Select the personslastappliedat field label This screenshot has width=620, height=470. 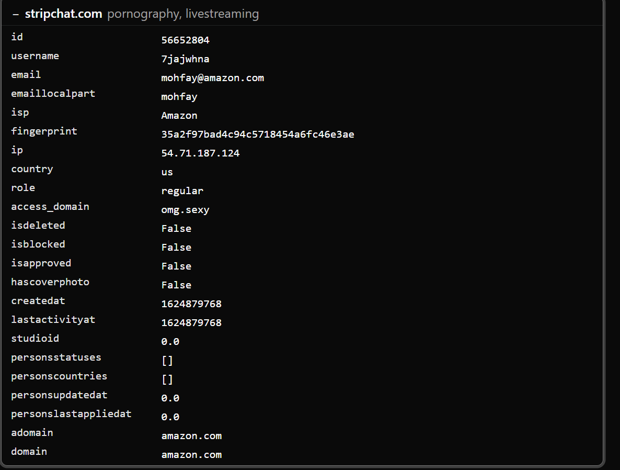pyautogui.click(x=71, y=414)
